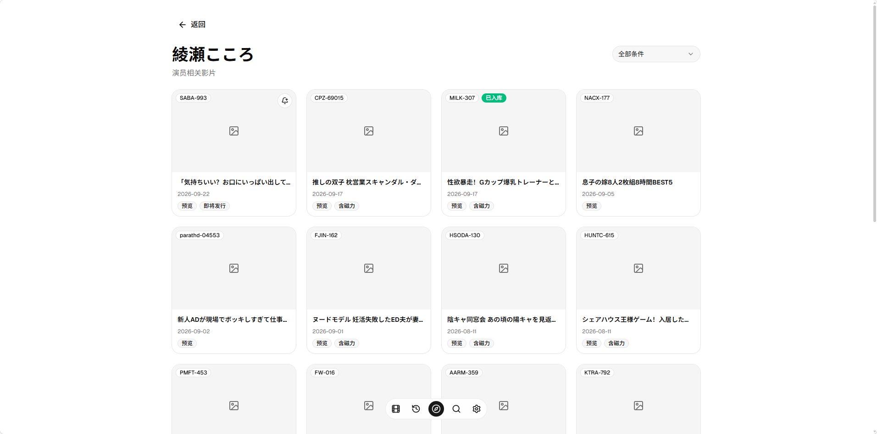Click the date 2026-09-22 on SABA-993 card
The height and width of the screenshot is (434, 877).
tap(194, 194)
